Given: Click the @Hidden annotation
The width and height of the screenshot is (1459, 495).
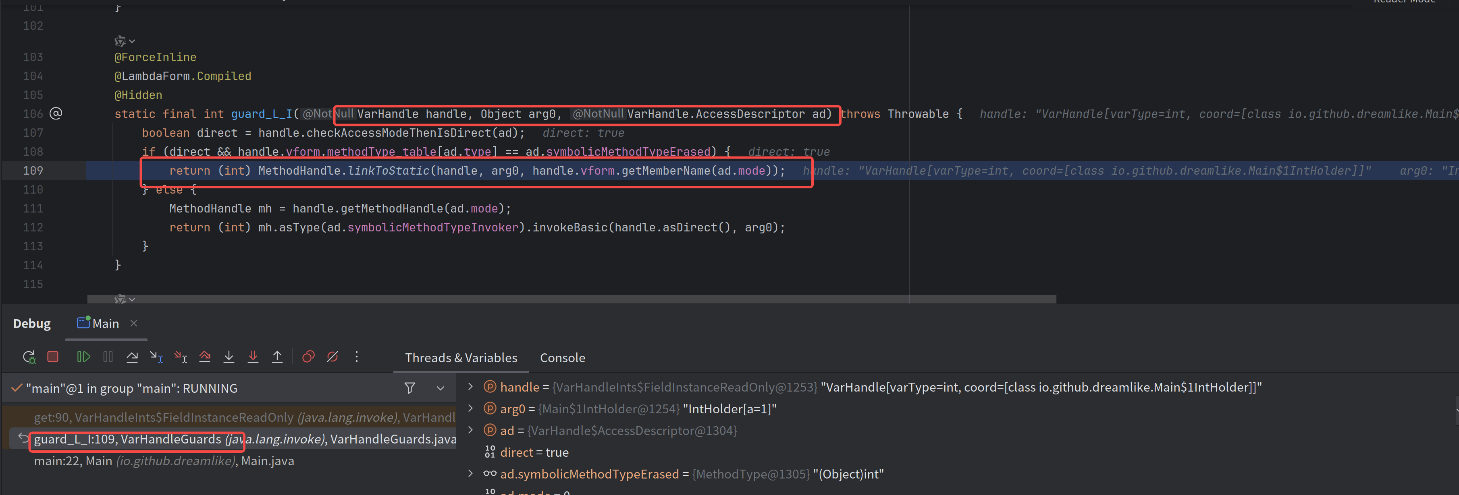Looking at the screenshot, I should [138, 95].
